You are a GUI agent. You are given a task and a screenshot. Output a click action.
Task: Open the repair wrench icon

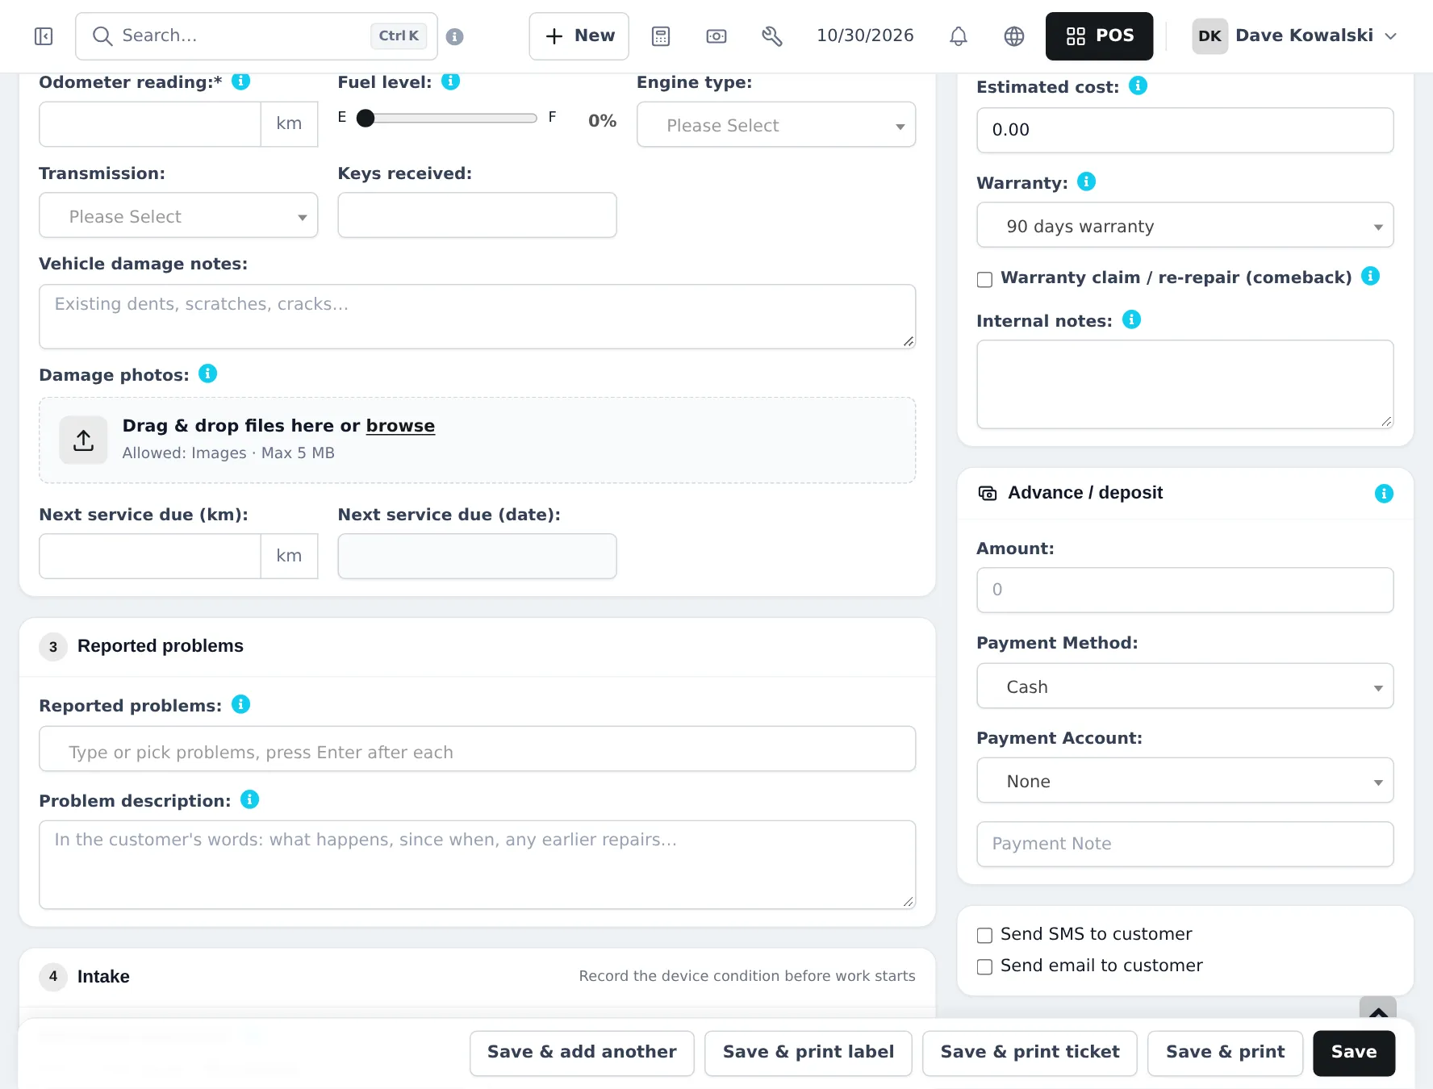pyautogui.click(x=772, y=36)
